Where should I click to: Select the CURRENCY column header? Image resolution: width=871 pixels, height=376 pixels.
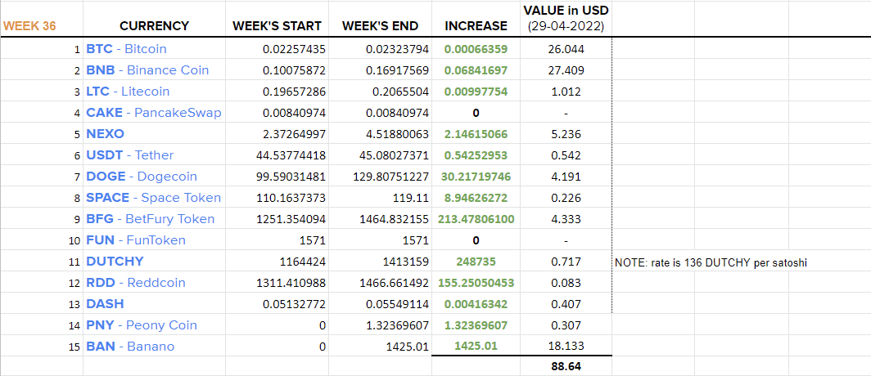pos(155,26)
